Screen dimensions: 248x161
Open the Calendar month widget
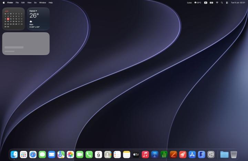[x=13, y=19]
